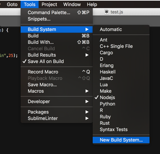Select D build system

coord(121,59)
